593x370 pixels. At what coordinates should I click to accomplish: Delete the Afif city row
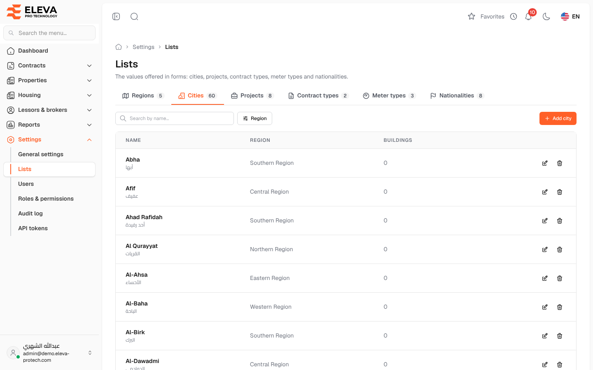tap(560, 192)
